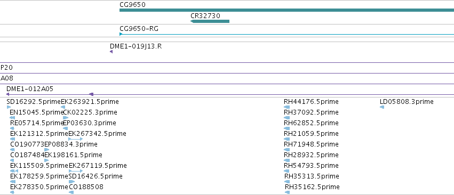Click the RH44176.5prime EST marker
Screen dimensions: 454x195
tap(287, 107)
